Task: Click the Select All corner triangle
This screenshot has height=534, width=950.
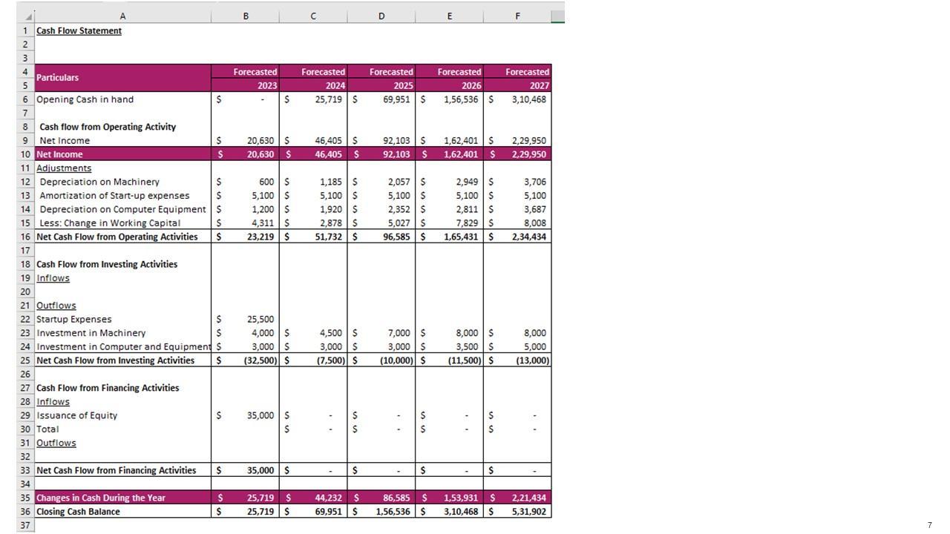Action: point(28,16)
